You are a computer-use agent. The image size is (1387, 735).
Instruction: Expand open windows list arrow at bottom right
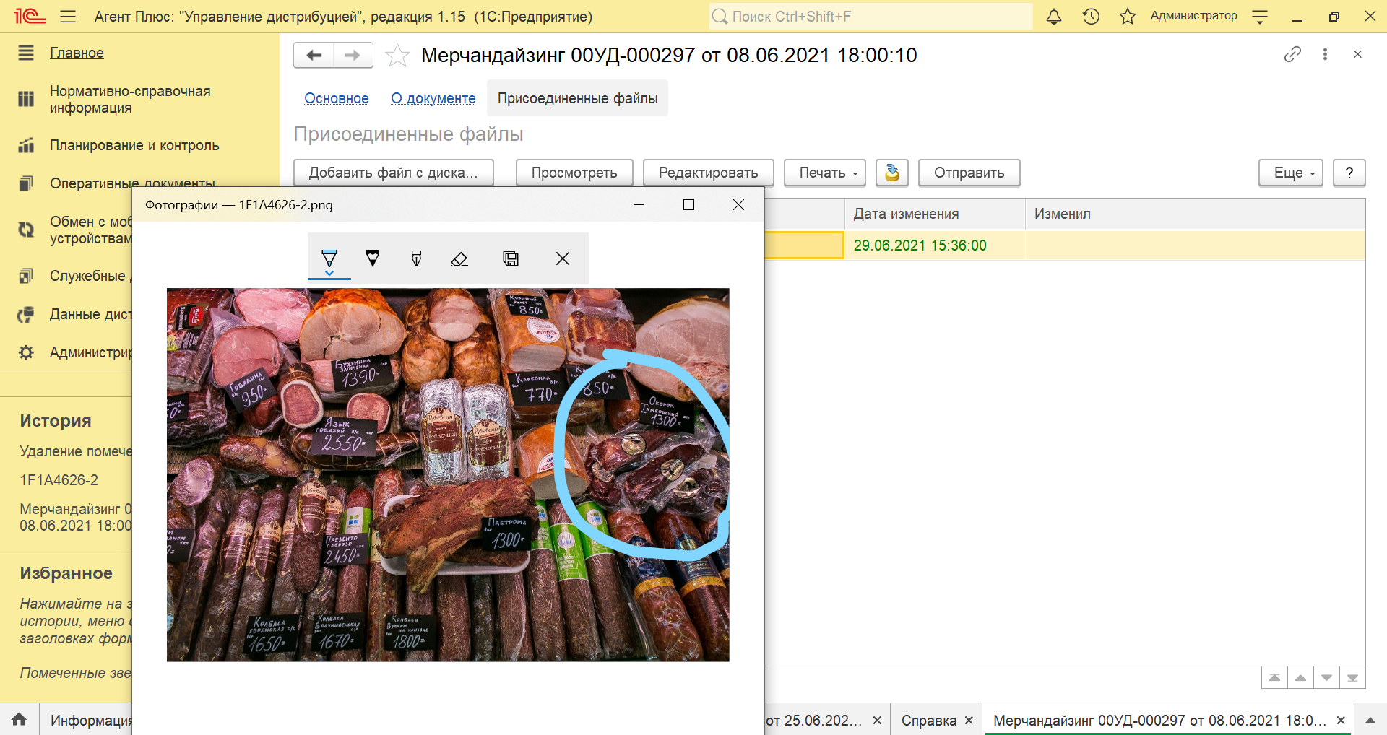[1370, 720]
